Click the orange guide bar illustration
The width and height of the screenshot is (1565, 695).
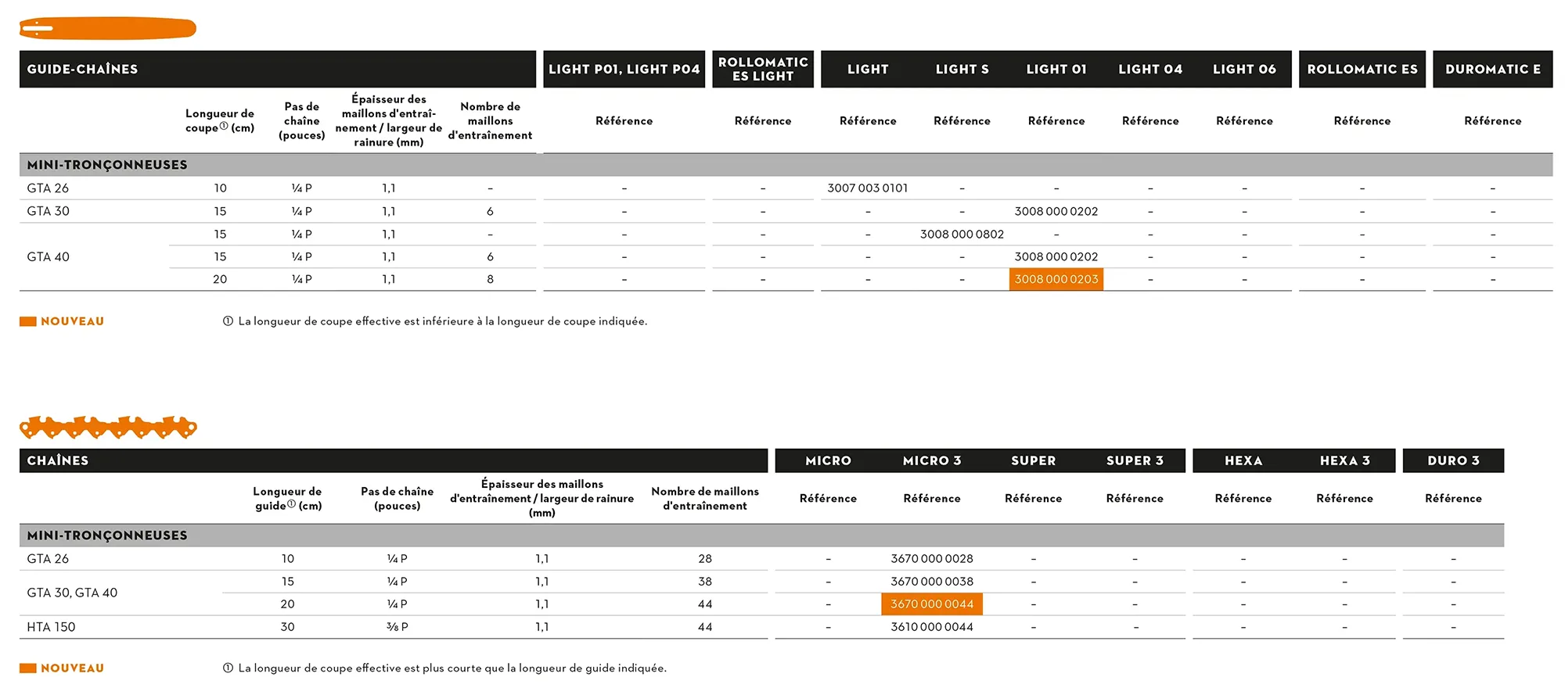coord(108,29)
